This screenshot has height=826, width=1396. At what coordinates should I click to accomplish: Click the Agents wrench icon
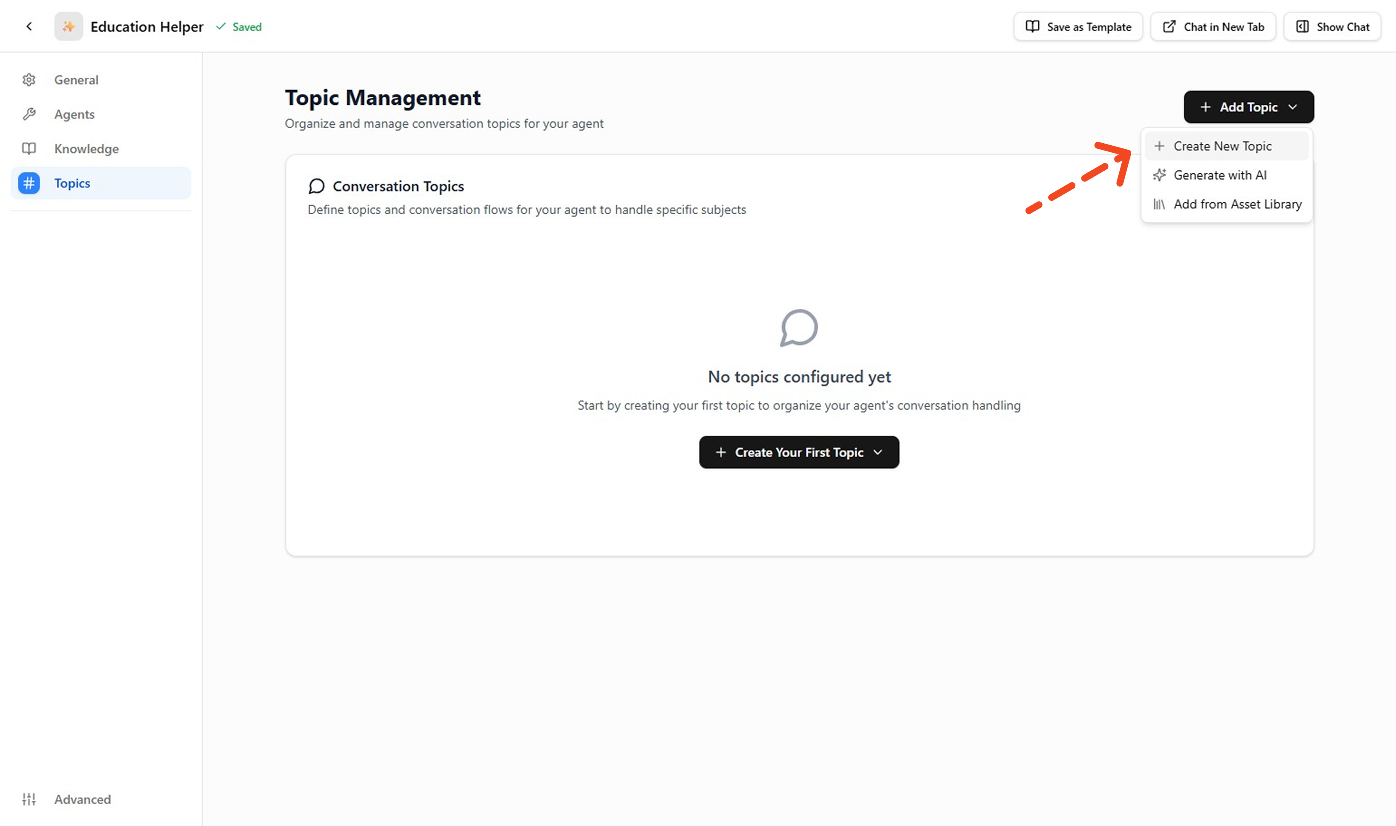pyautogui.click(x=29, y=114)
